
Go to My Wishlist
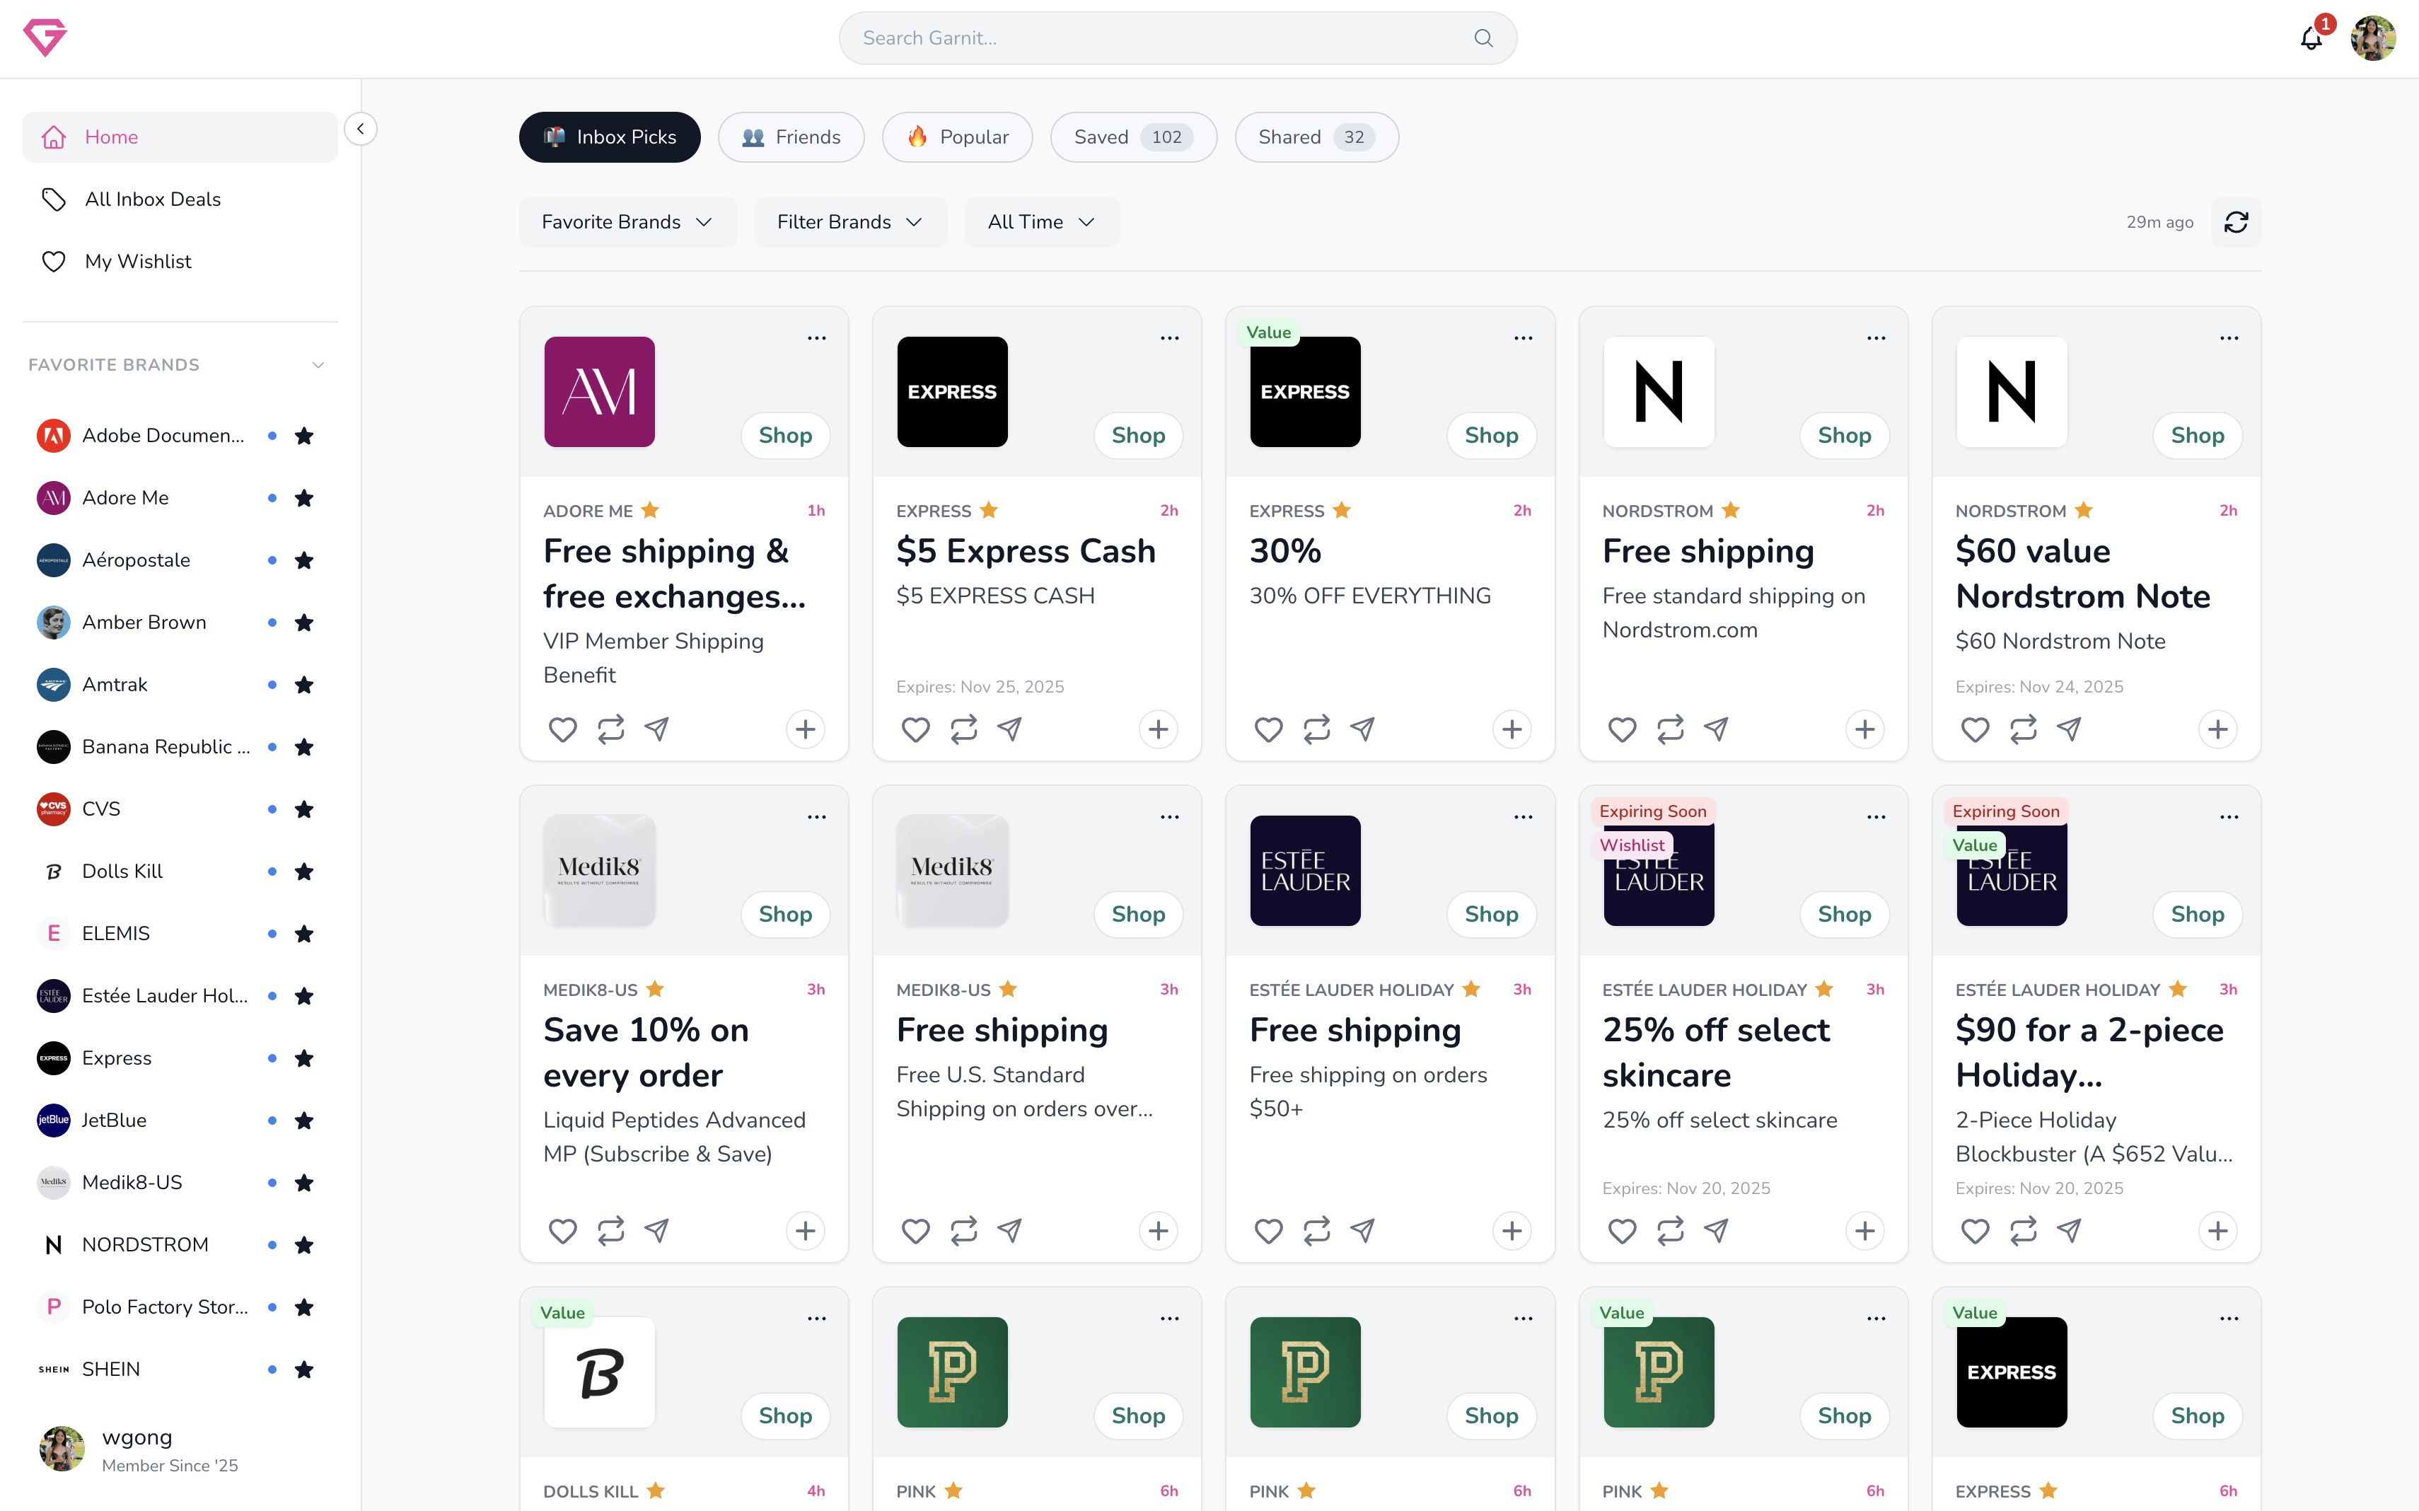[x=138, y=261]
